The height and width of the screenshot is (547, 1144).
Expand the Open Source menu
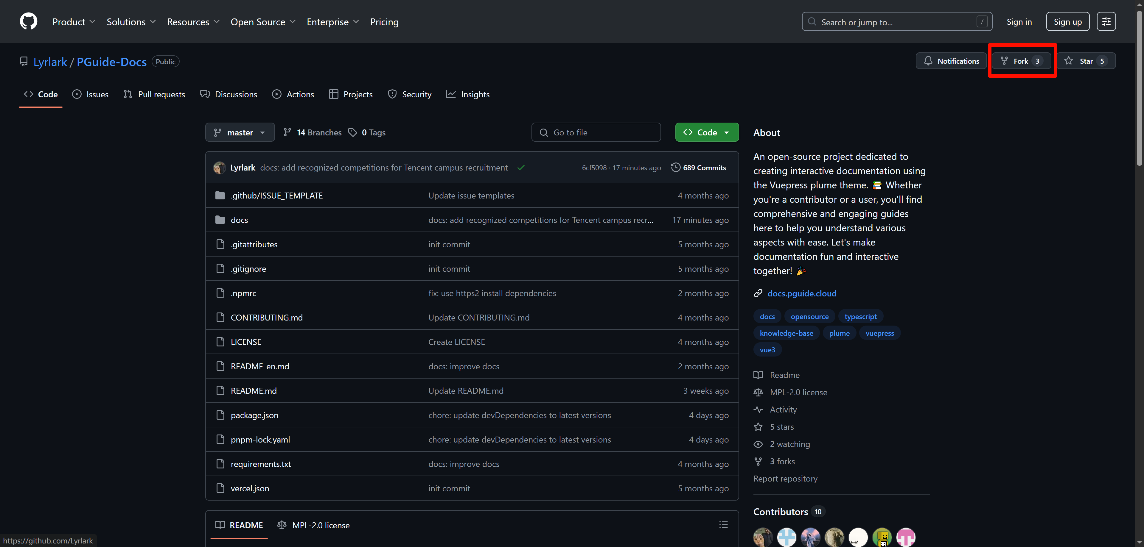pyautogui.click(x=263, y=22)
